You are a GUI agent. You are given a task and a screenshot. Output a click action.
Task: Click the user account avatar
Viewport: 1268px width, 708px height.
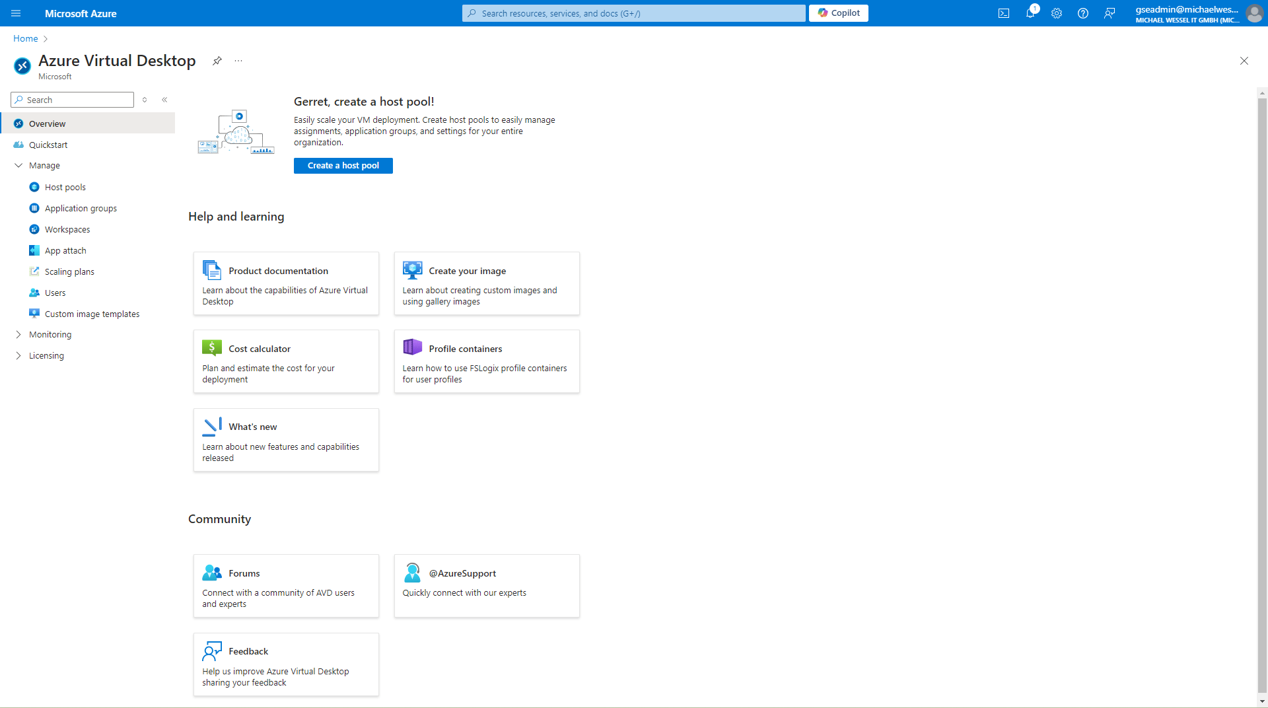coord(1254,13)
